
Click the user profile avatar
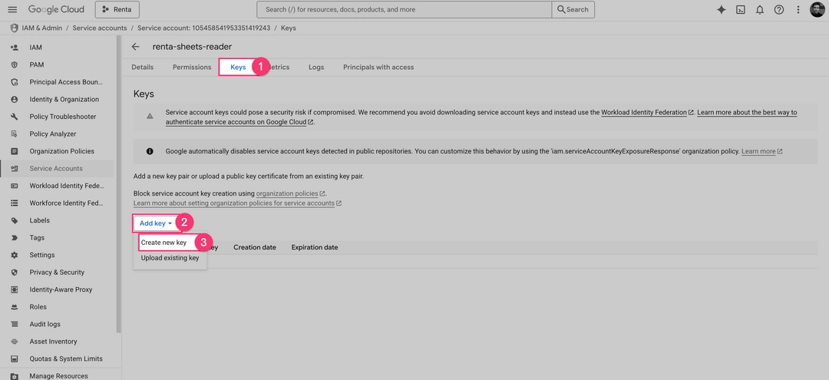pos(817,9)
